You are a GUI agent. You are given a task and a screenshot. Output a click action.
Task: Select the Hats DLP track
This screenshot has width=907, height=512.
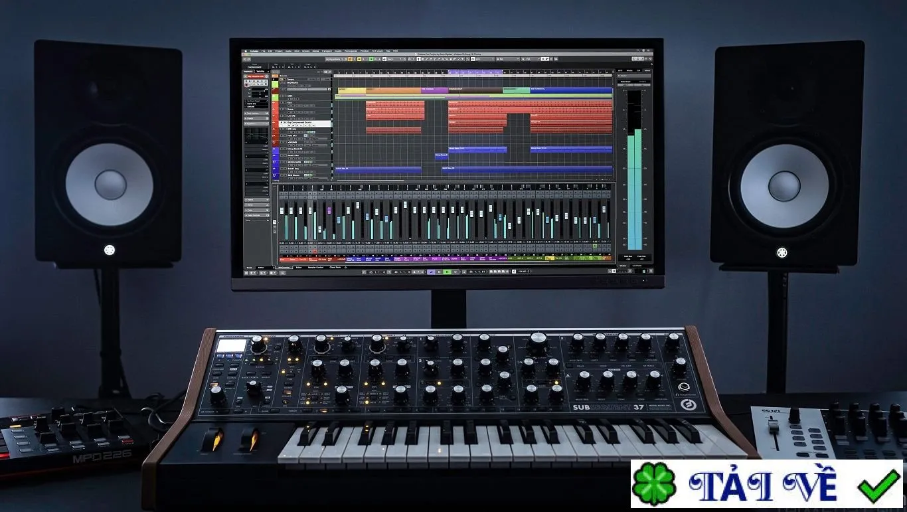(x=305, y=135)
